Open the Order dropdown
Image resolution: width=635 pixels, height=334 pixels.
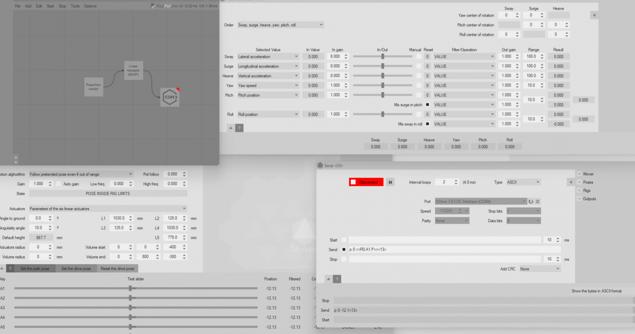281,25
